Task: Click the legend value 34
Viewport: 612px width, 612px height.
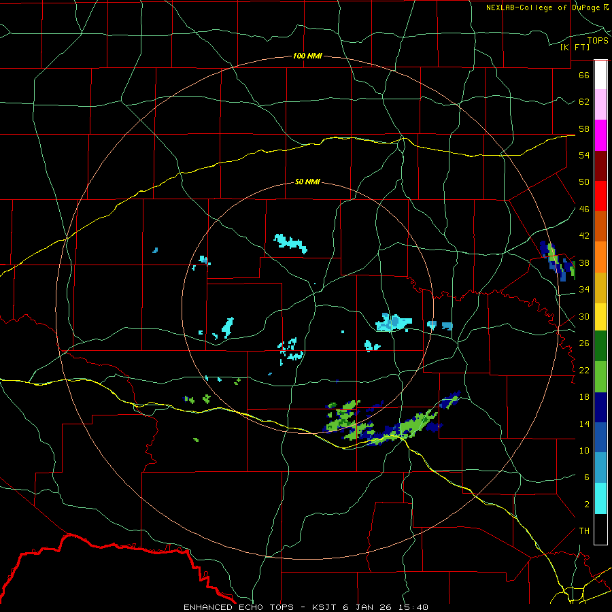Action: pyautogui.click(x=584, y=290)
